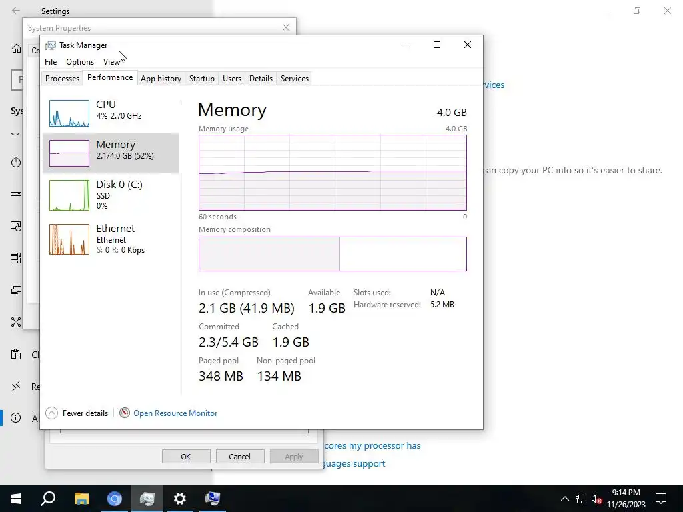This screenshot has width=683, height=512.
Task: Switch to the App history tab
Action: click(161, 79)
